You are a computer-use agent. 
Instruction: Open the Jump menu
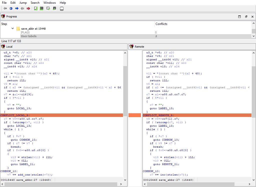tap(23, 3)
